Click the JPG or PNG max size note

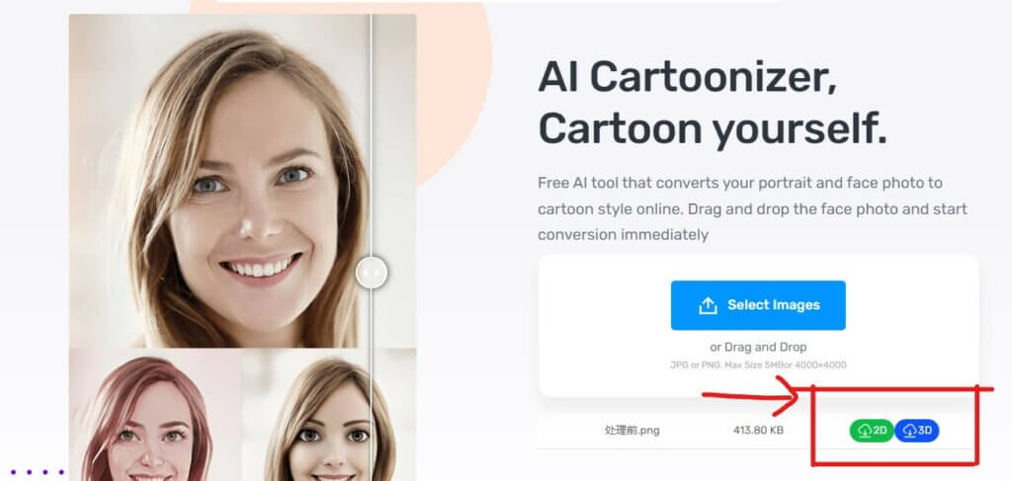coord(758,364)
